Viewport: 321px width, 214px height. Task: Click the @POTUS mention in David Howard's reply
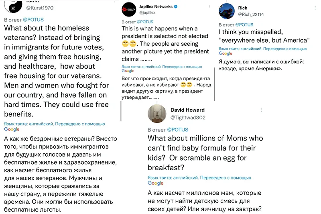[x=177, y=130]
